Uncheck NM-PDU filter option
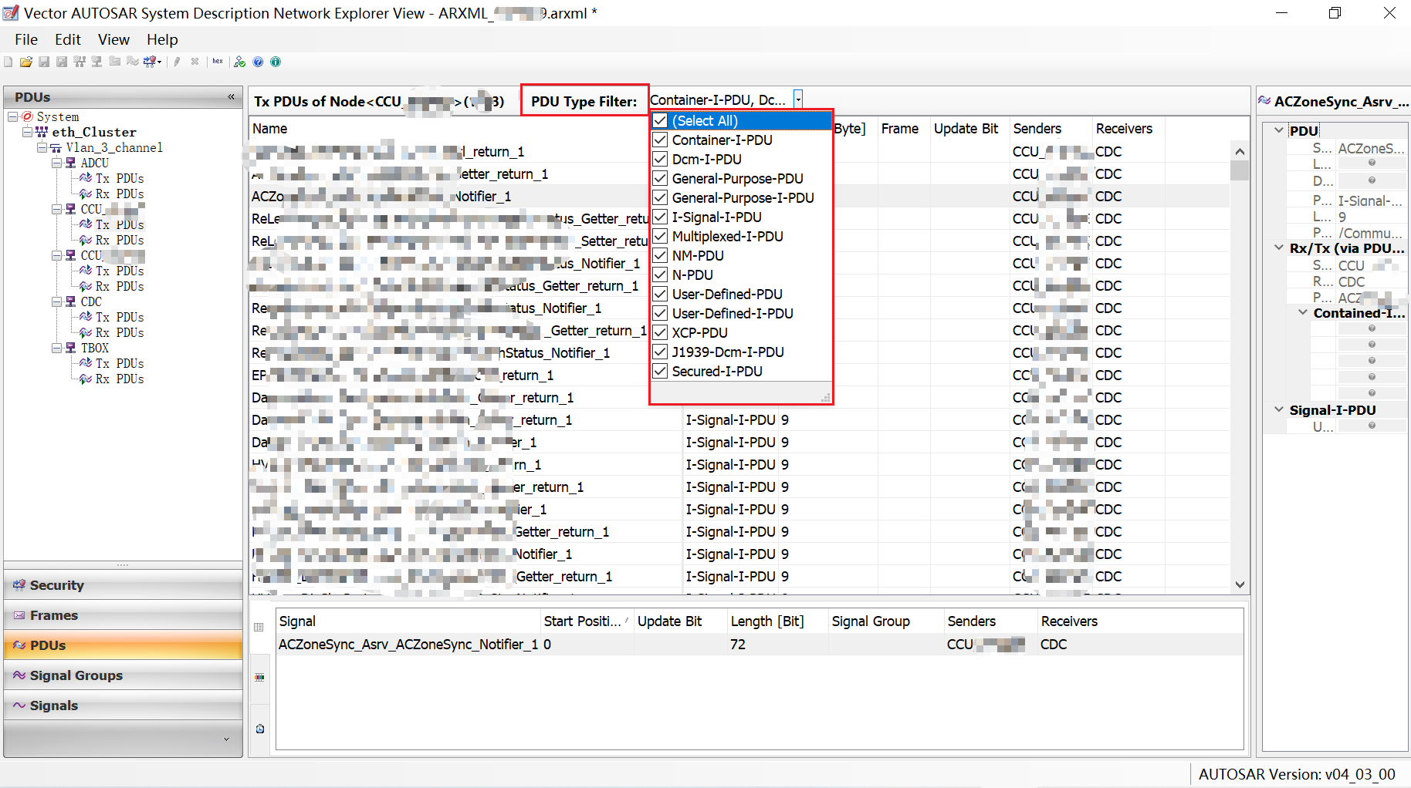Viewport: 1411px width, 788px height. pos(660,256)
